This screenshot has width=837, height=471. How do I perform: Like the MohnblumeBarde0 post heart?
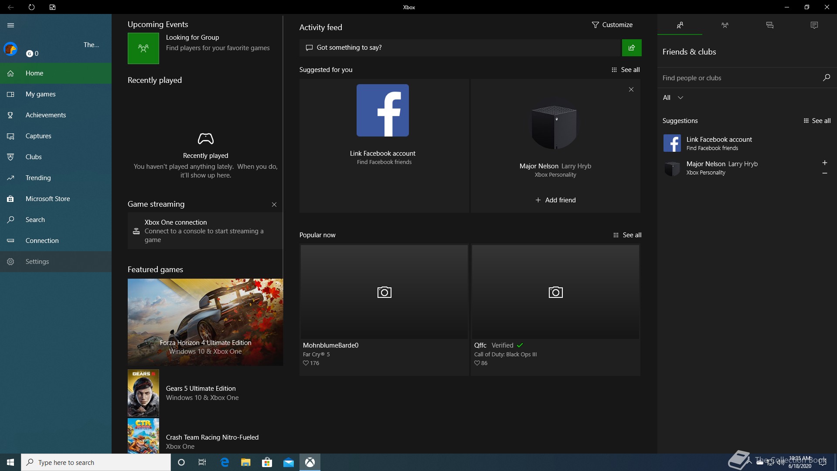(306, 363)
